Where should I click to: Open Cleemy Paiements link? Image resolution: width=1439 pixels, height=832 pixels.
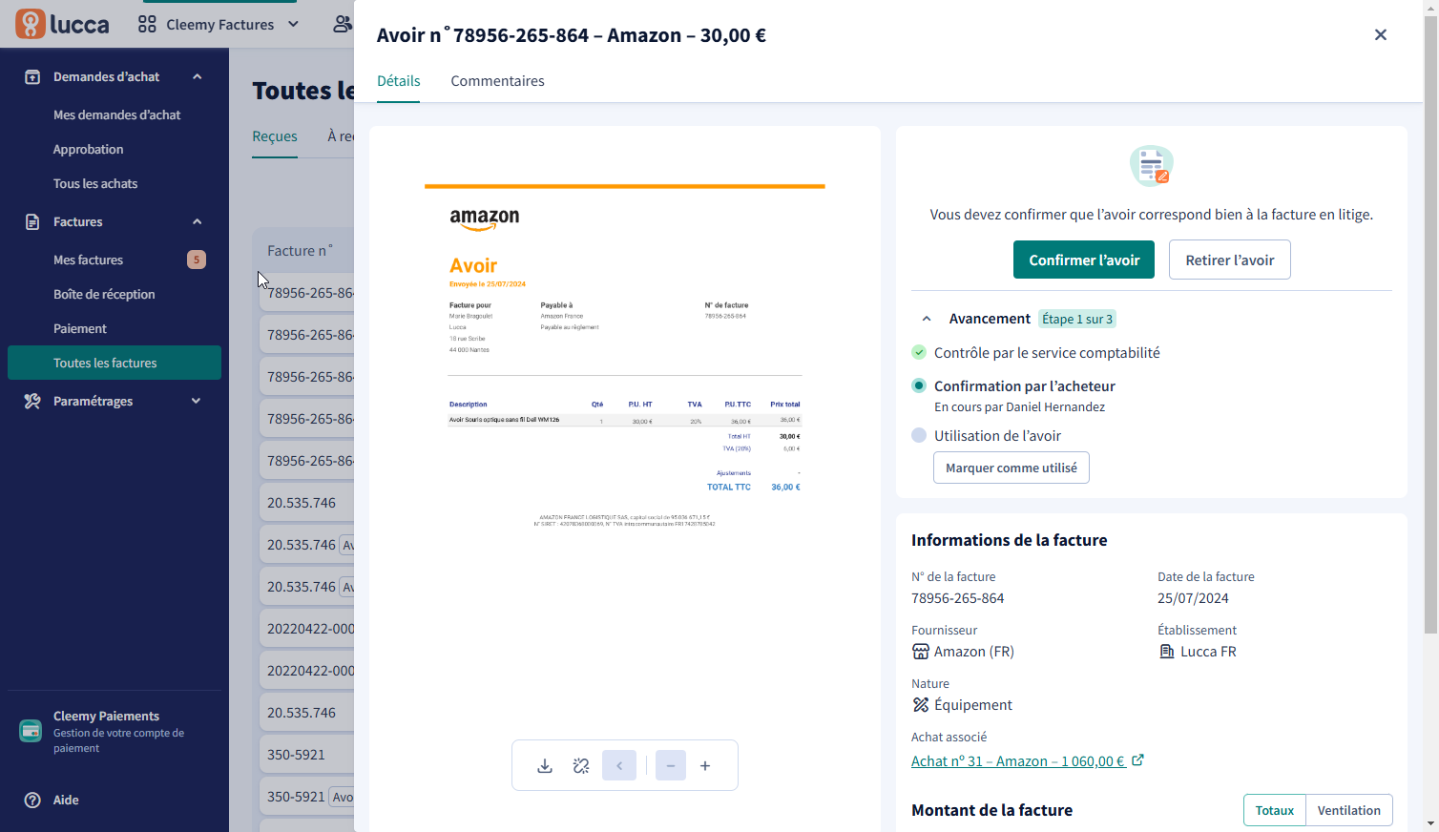click(115, 731)
